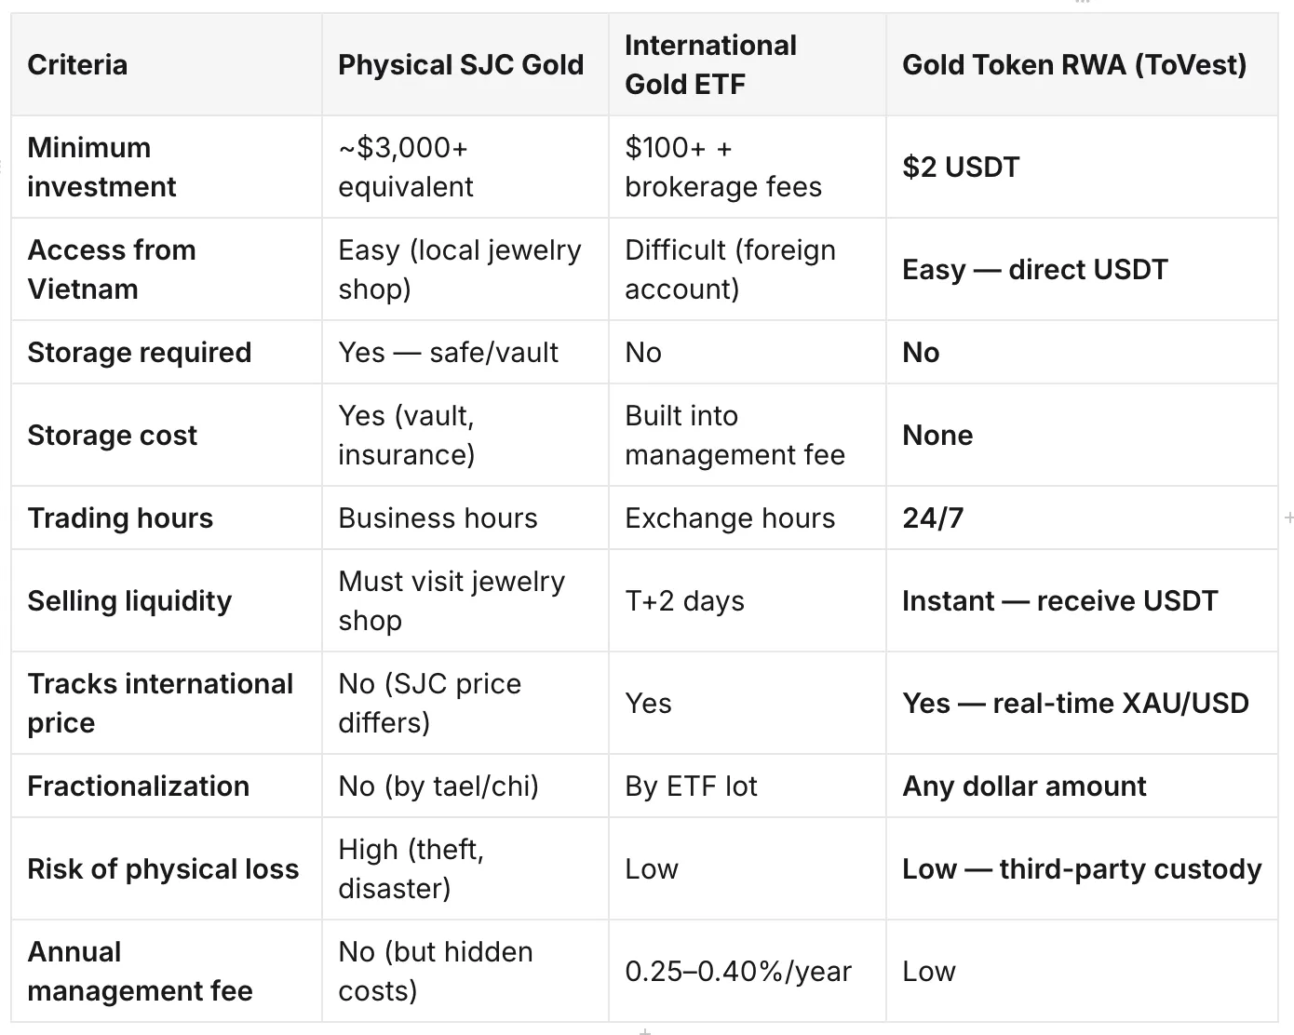Open the column drag handle dots at the top
This screenshot has width=1294, height=1035.
pos(1080,3)
